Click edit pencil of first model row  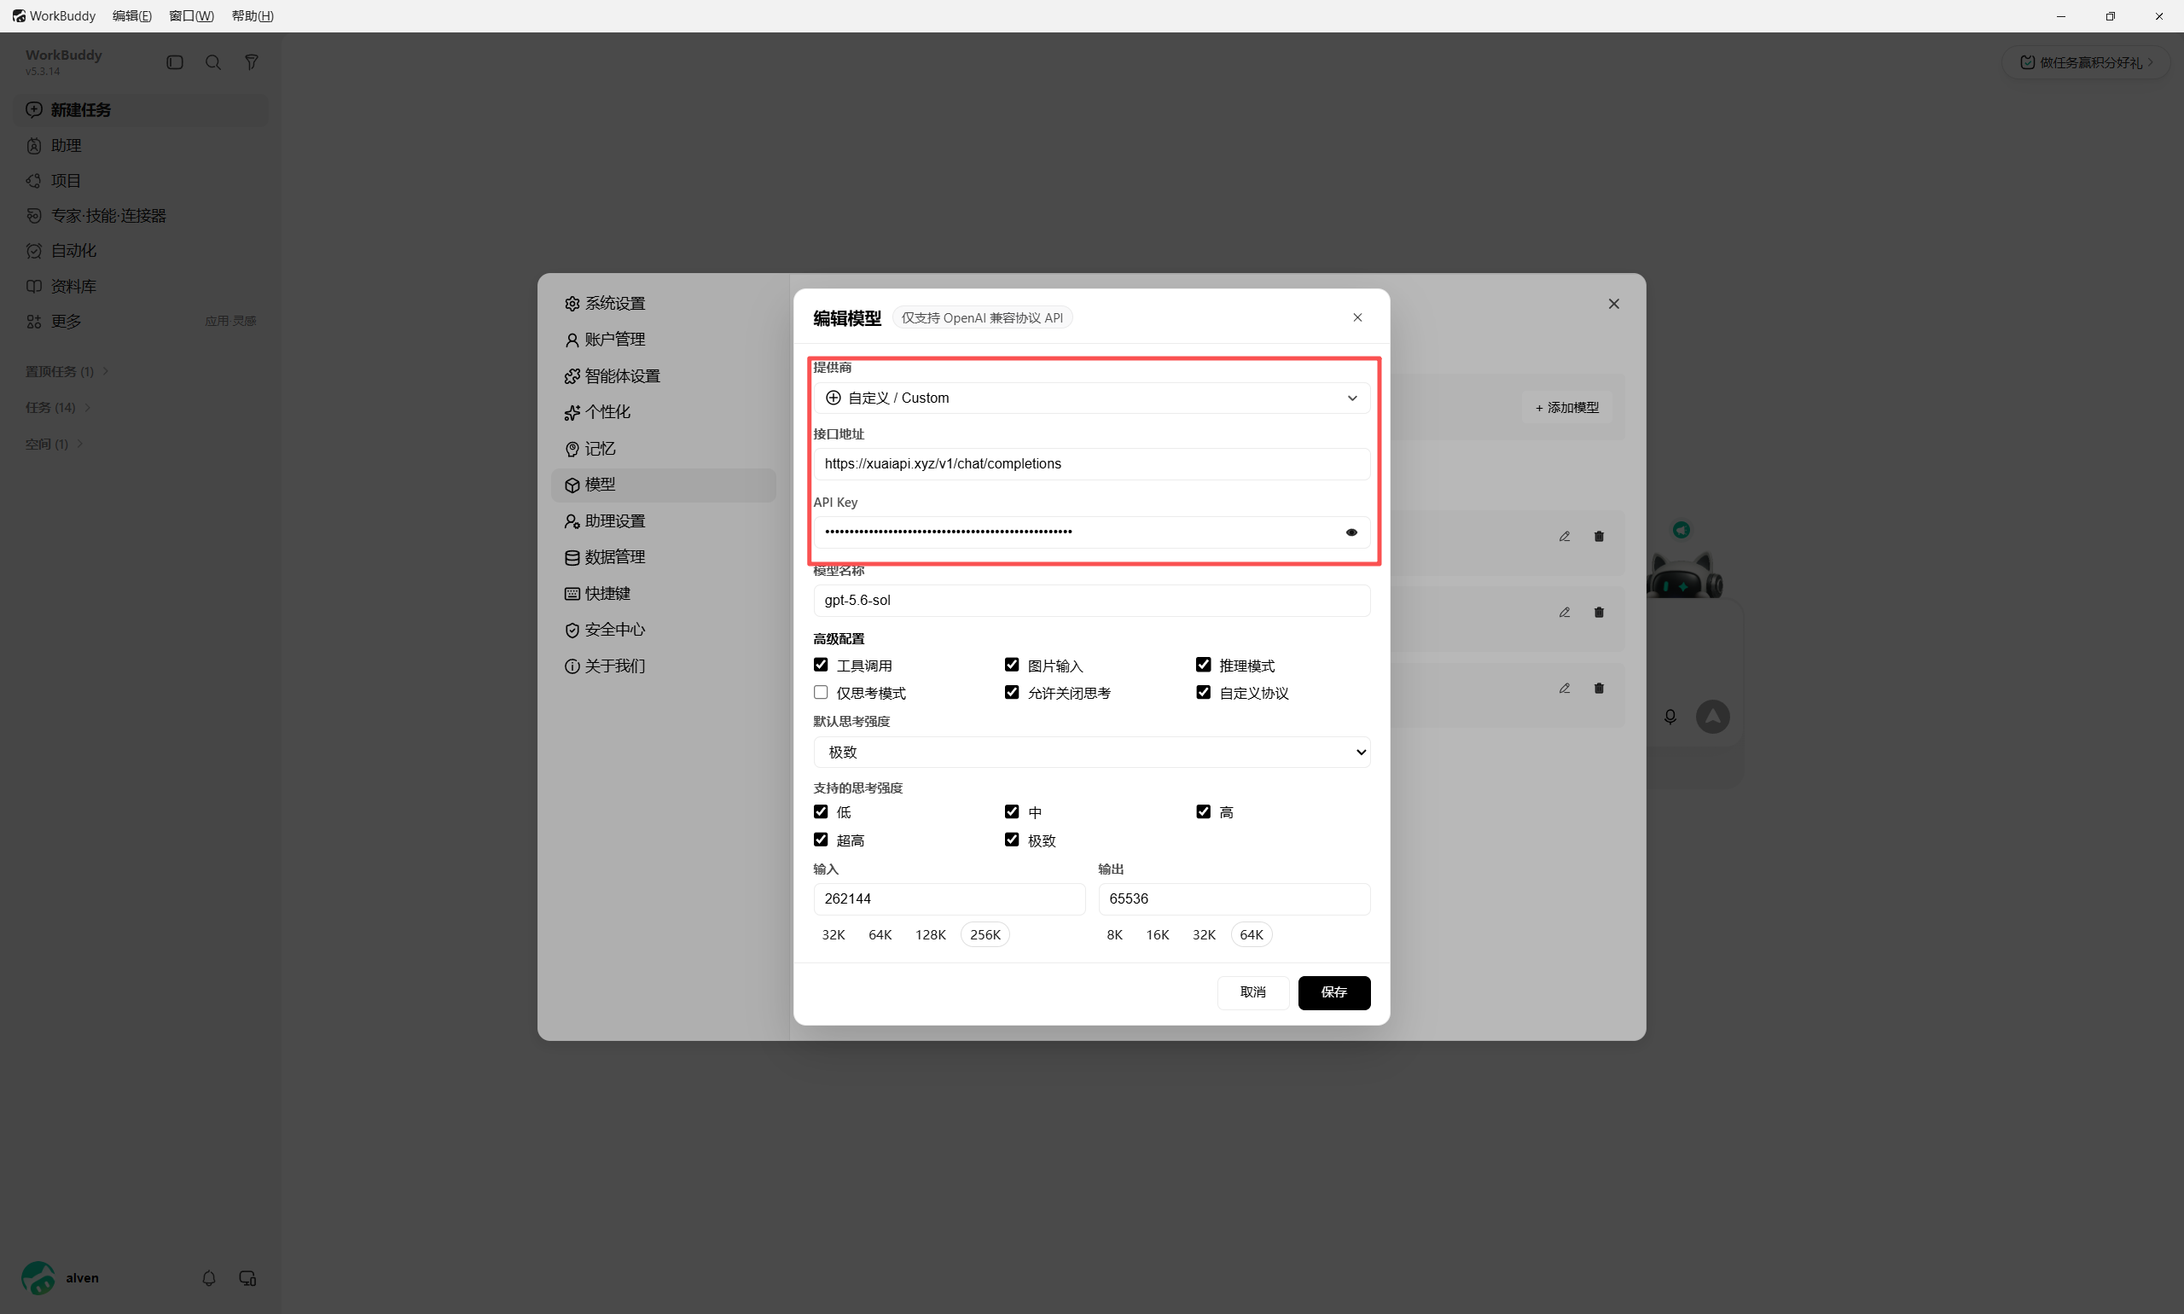(x=1565, y=537)
